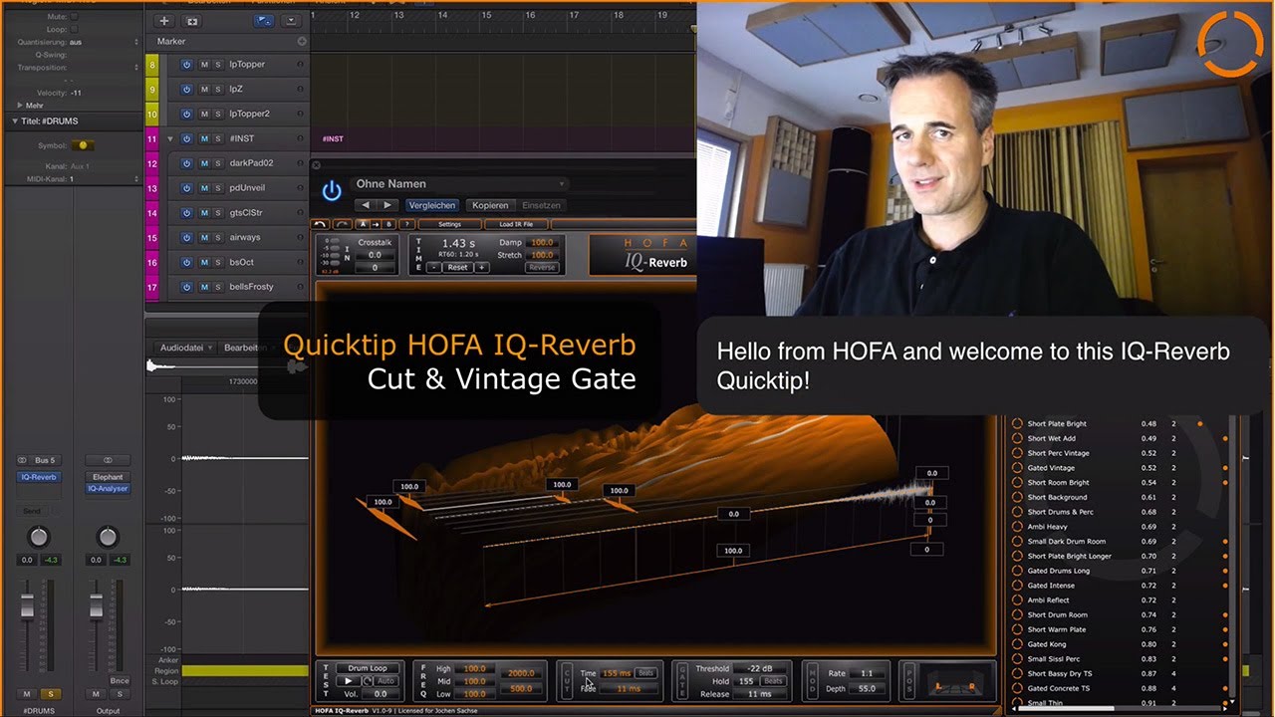The height and width of the screenshot is (717, 1275).
Task: Open the plugin Settings
Action: [x=449, y=224]
